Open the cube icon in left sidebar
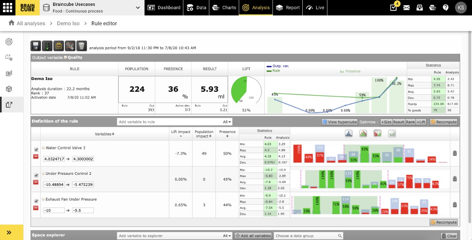The height and width of the screenshot is (240, 472). (x=9, y=89)
